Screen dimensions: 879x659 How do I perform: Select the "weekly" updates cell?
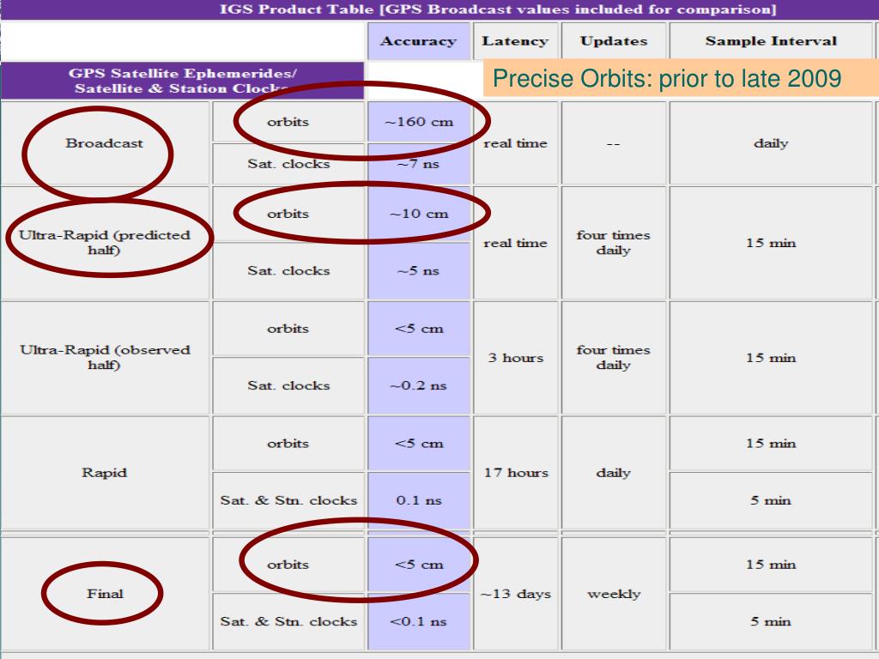614,594
